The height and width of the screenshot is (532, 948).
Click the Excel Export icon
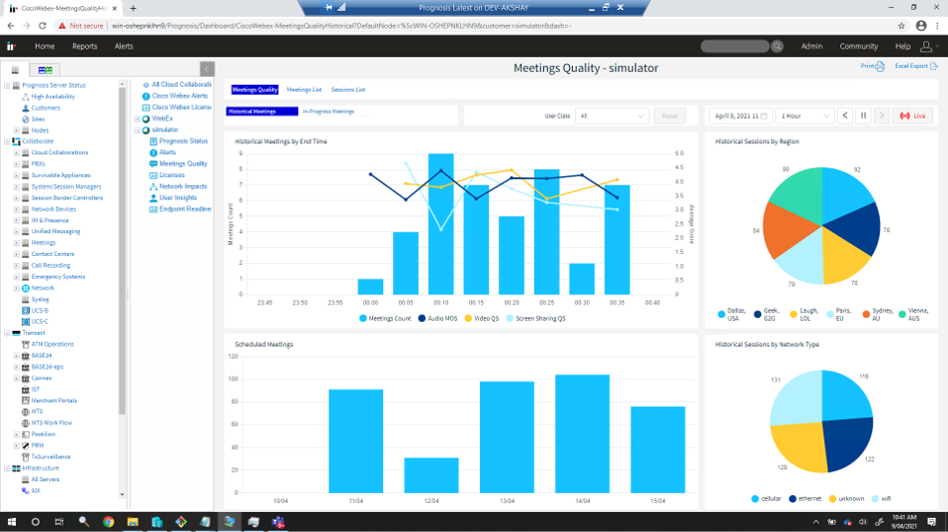coord(933,67)
